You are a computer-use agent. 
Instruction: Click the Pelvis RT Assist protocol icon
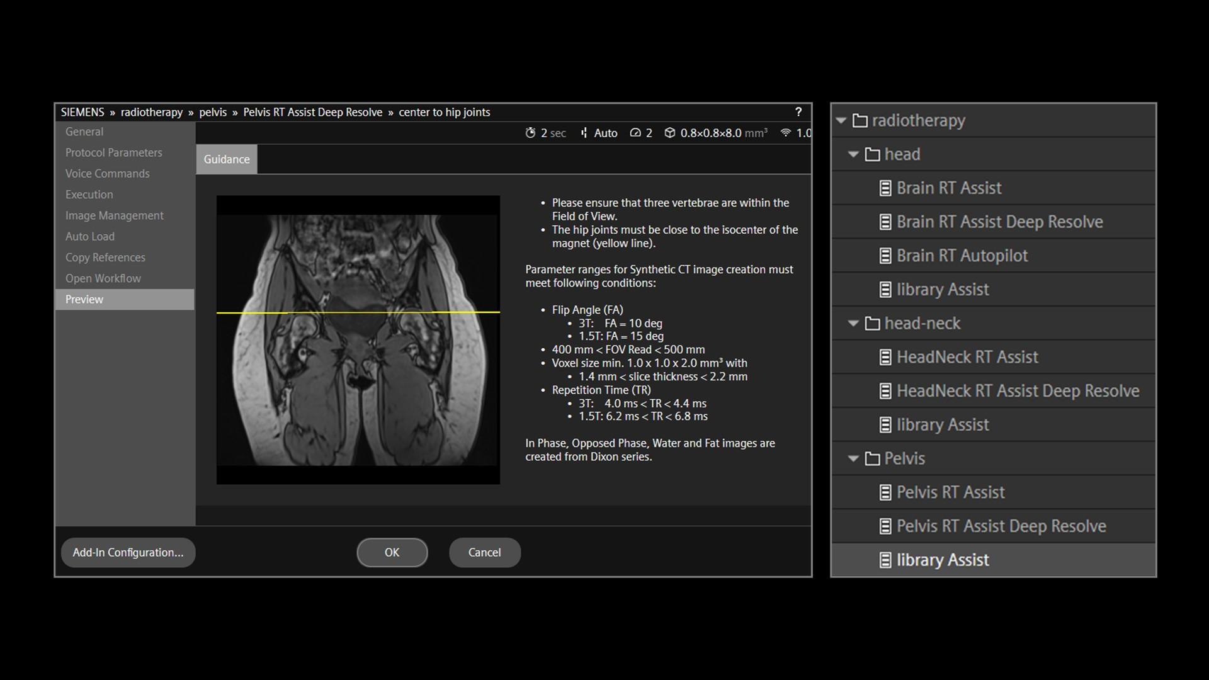click(885, 492)
